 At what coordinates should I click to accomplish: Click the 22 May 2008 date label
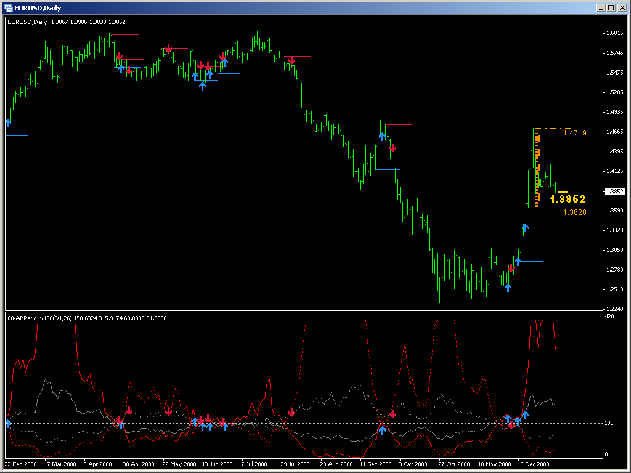[x=179, y=464]
